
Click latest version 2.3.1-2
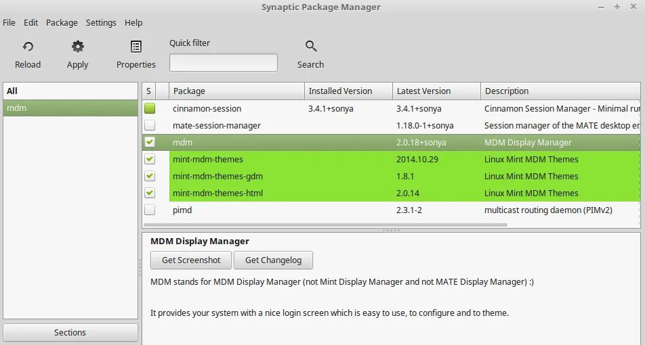click(x=409, y=210)
